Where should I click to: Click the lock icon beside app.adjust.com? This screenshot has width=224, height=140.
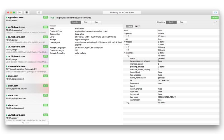[x=6, y=17]
